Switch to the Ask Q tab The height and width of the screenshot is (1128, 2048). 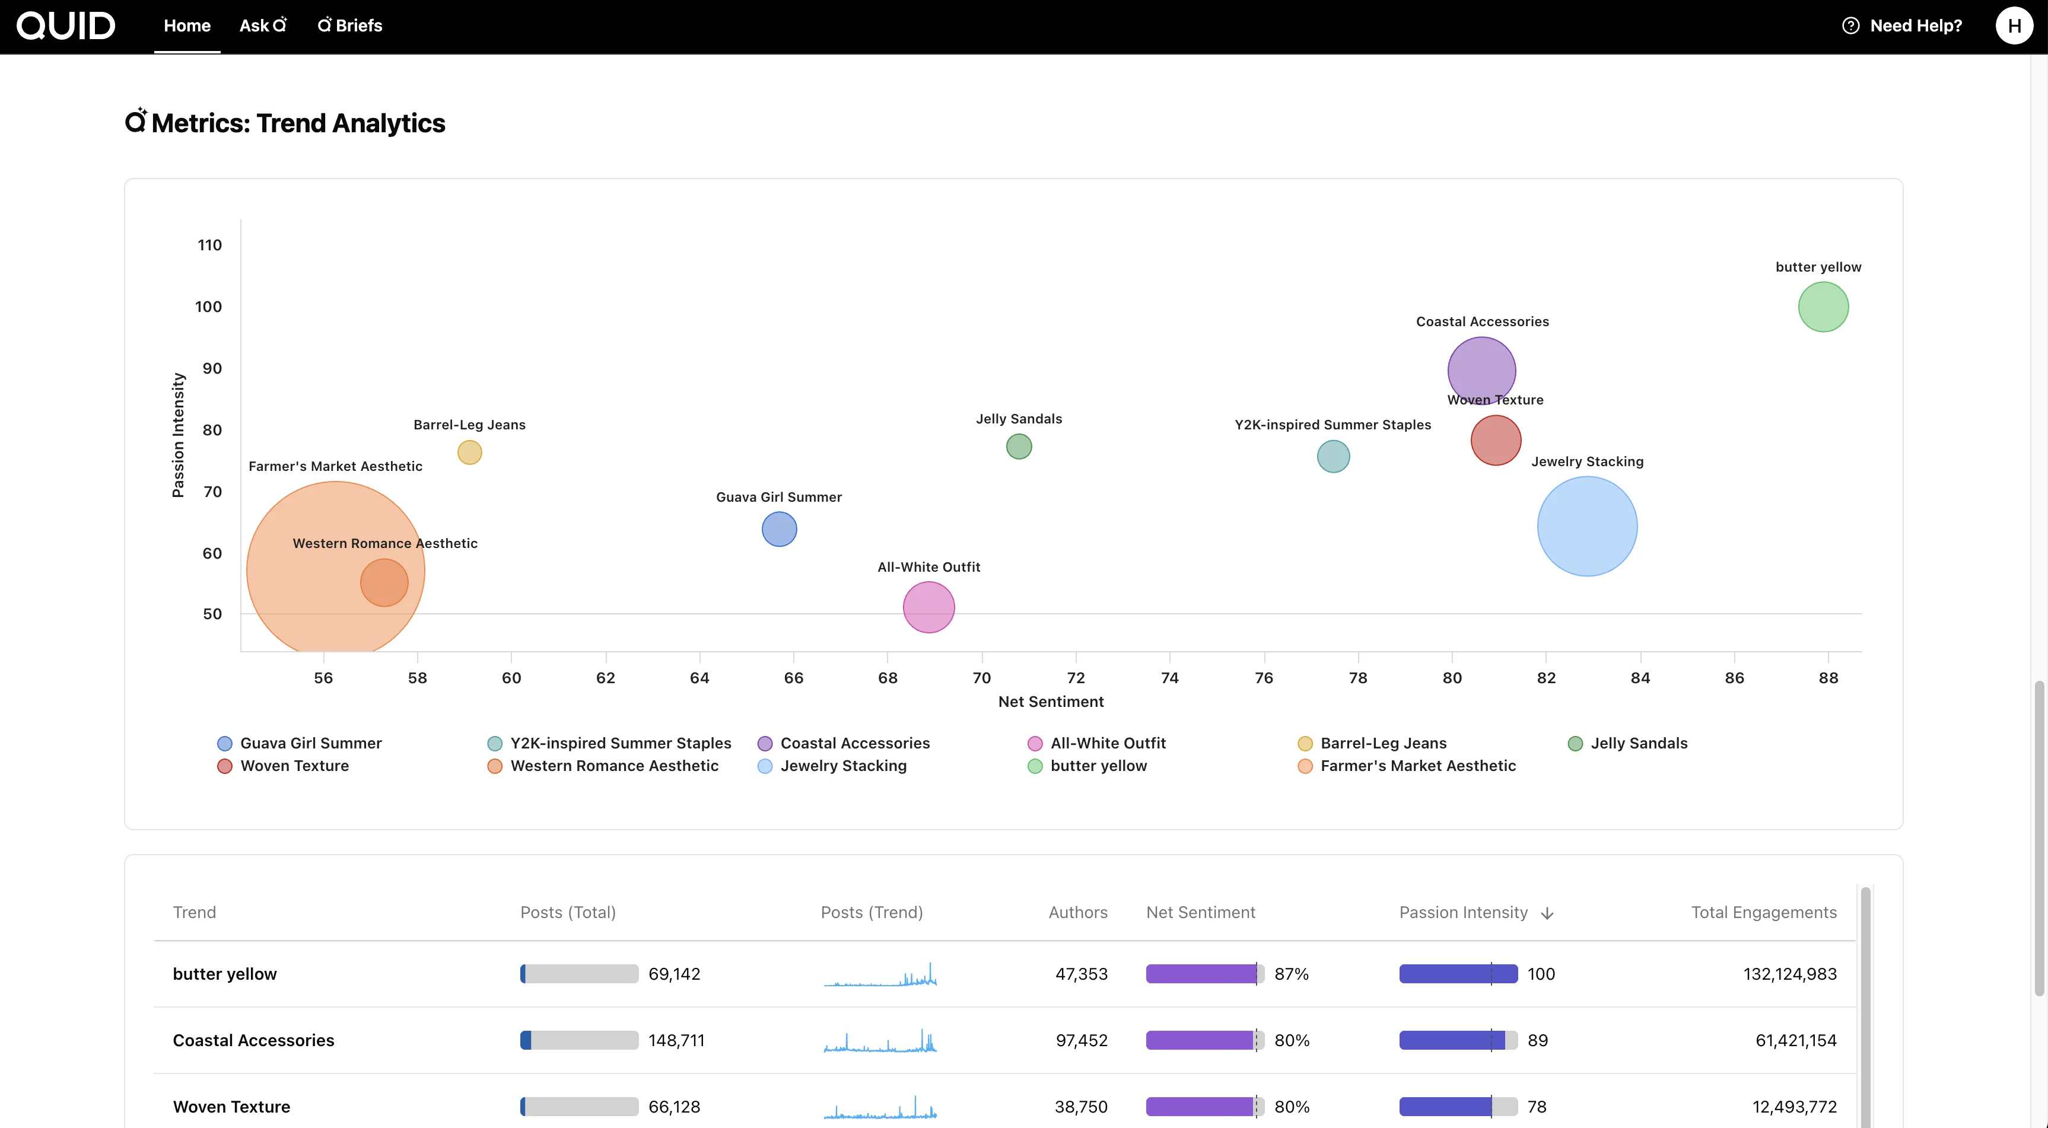(x=262, y=26)
